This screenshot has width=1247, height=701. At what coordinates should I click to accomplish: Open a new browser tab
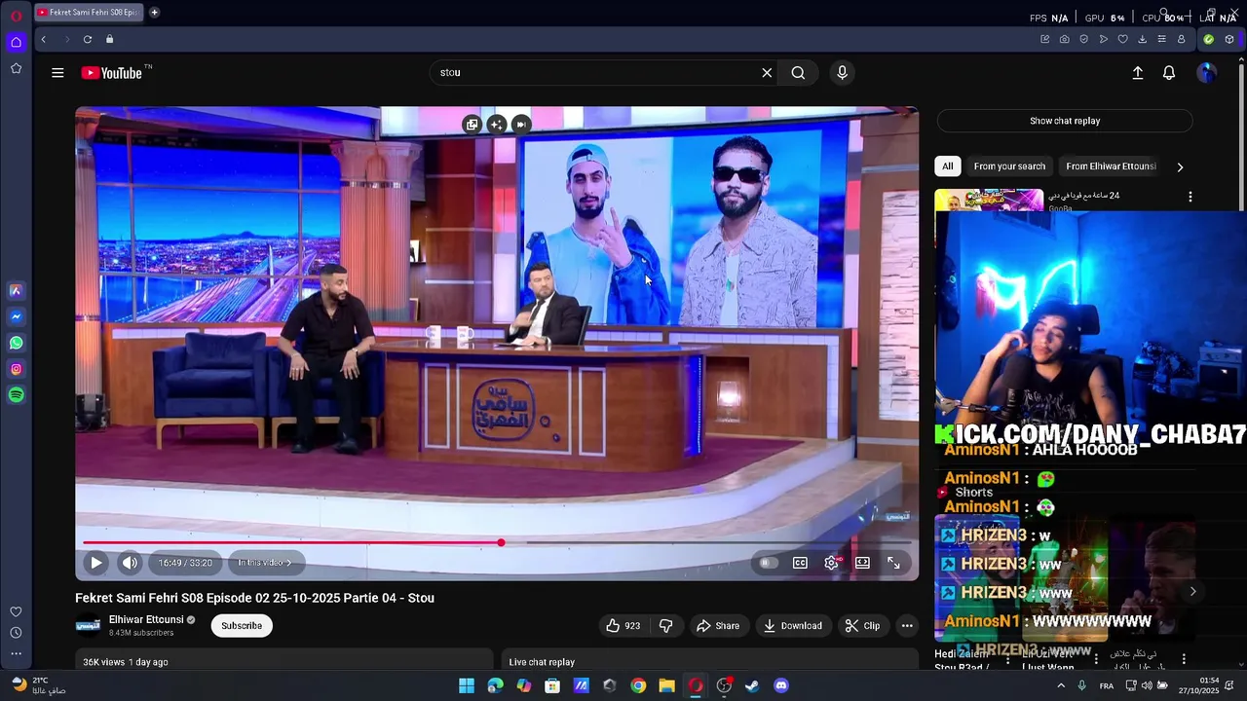(154, 13)
